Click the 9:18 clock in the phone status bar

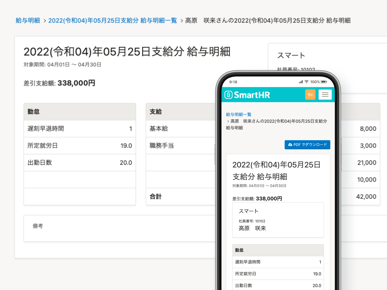(233, 82)
